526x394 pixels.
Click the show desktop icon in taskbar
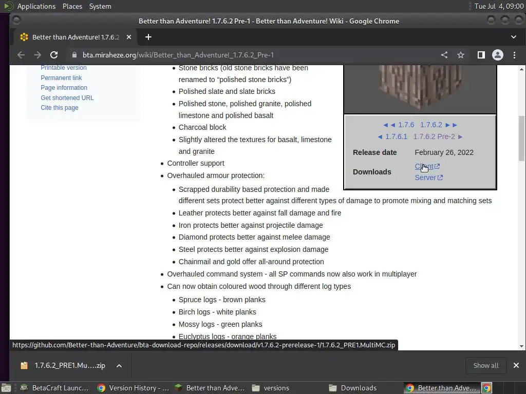click(x=6, y=388)
